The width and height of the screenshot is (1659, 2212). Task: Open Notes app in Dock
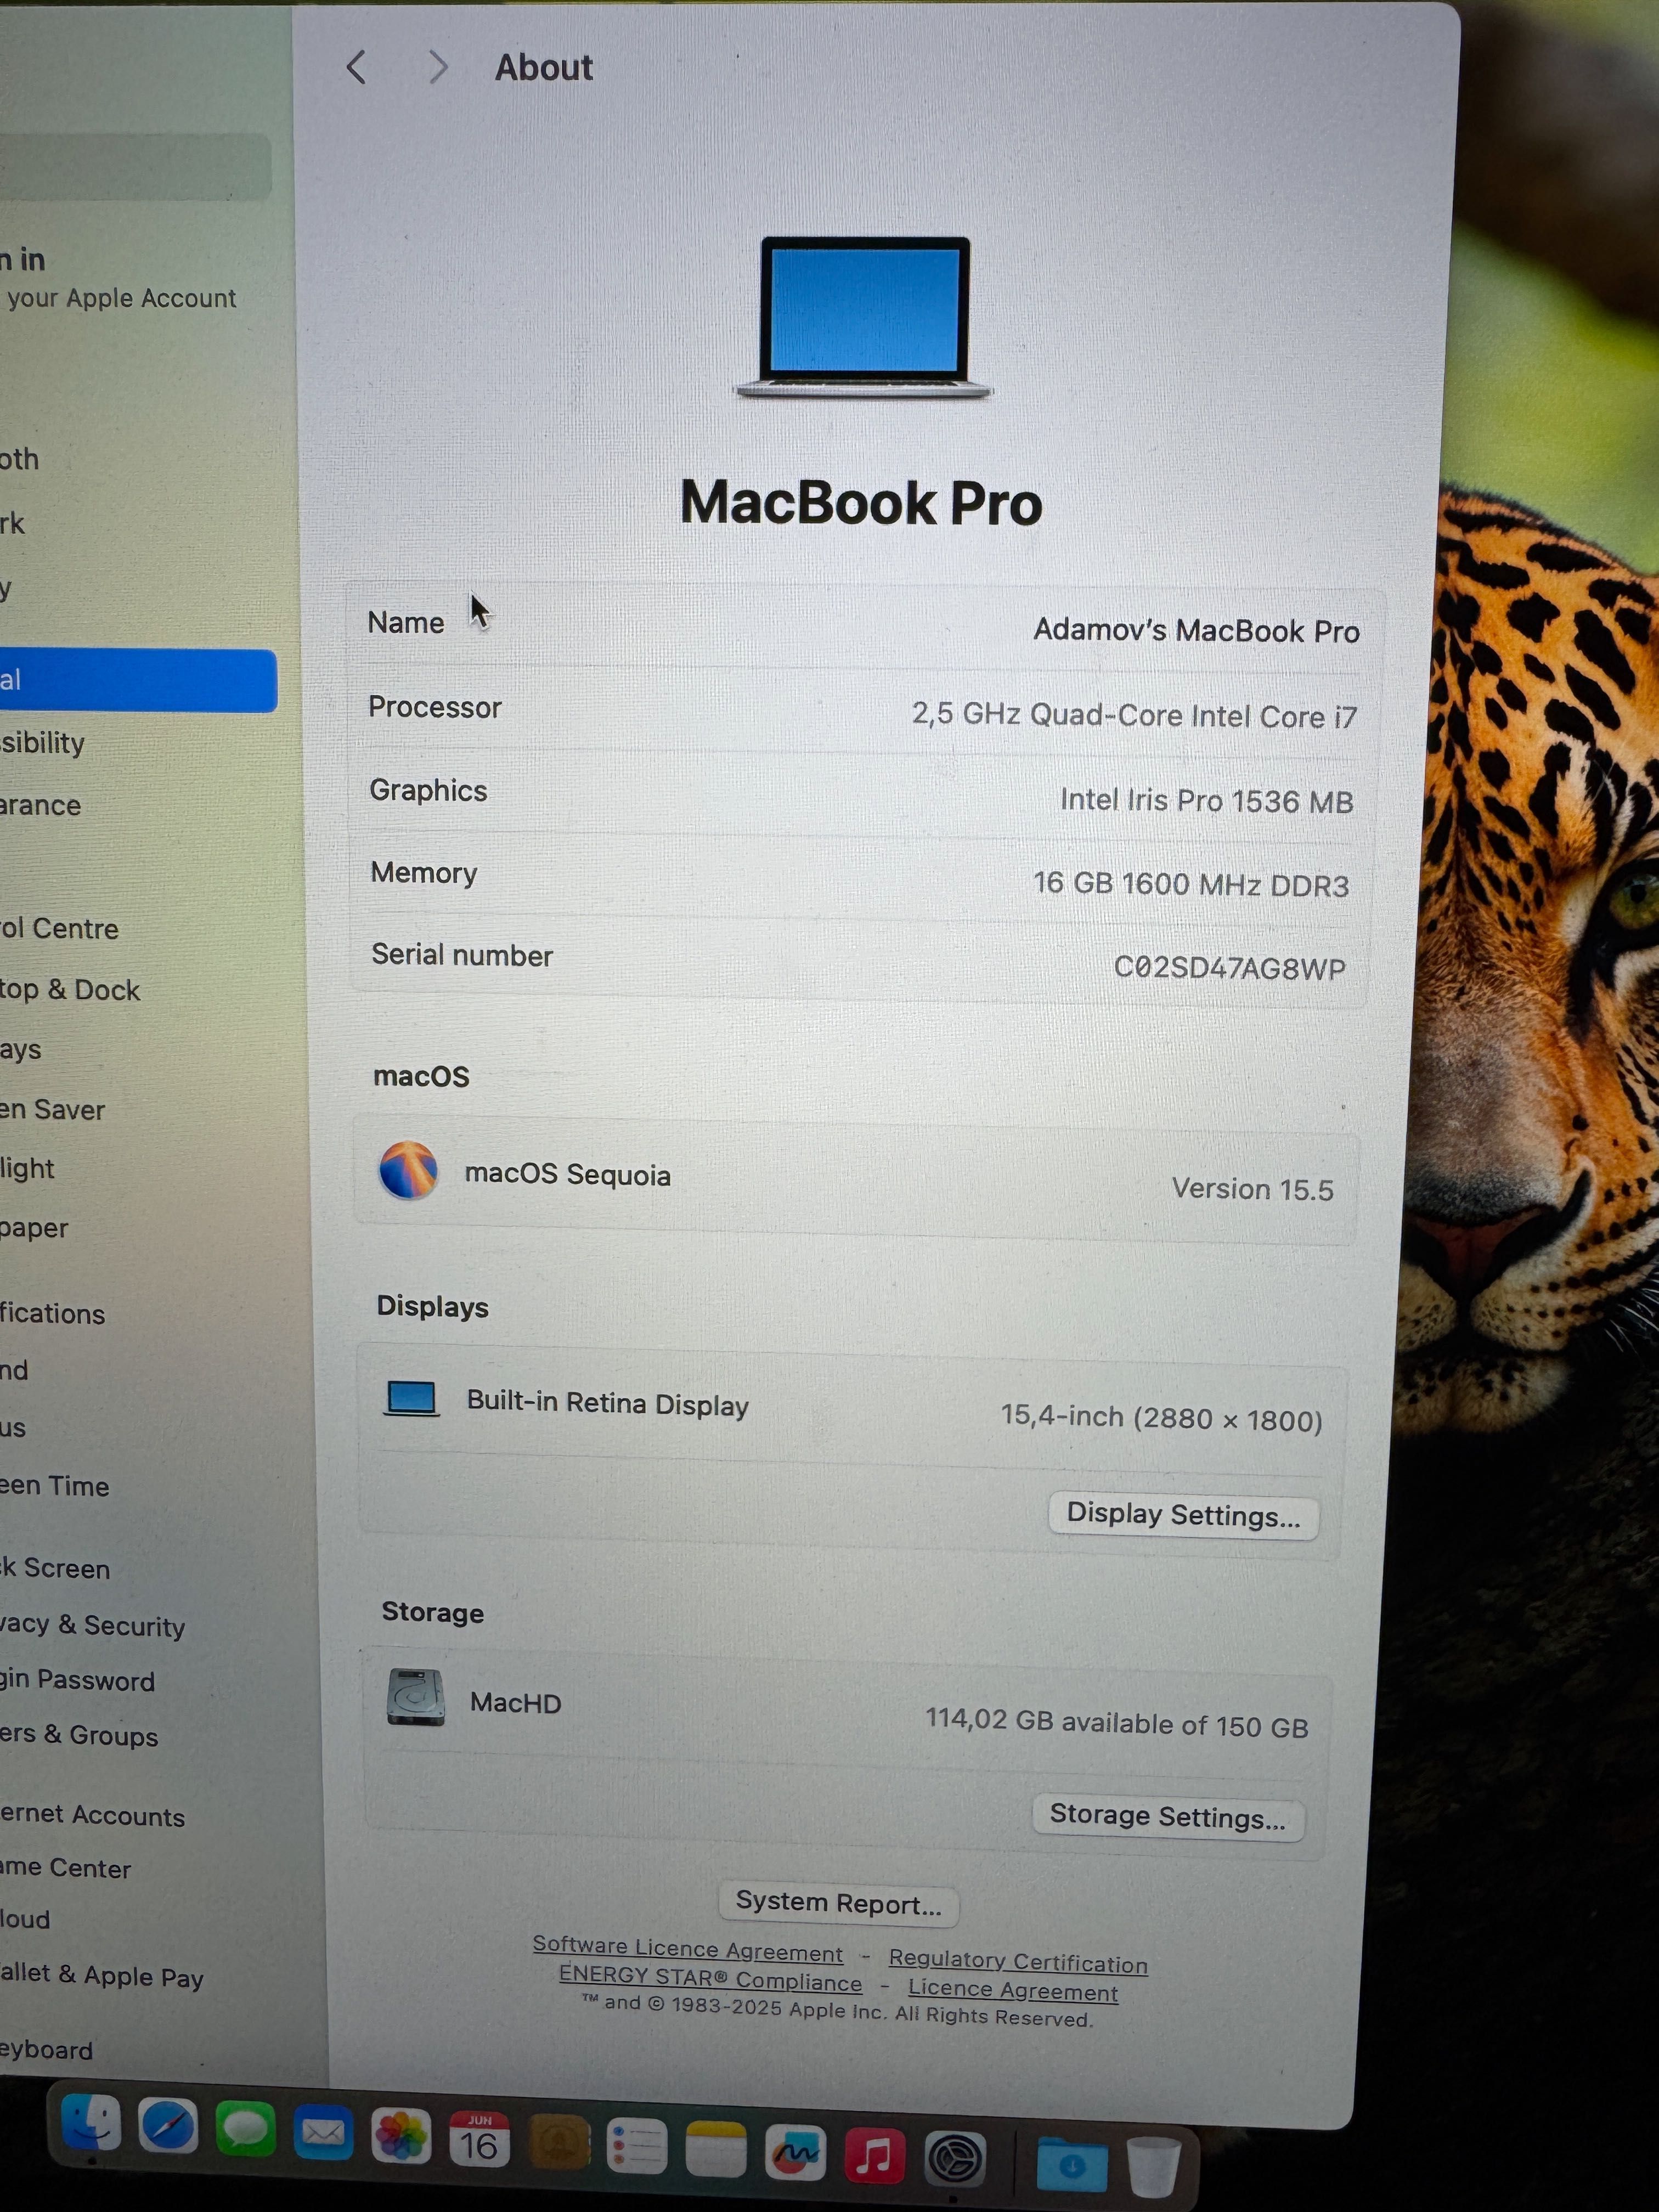click(716, 2150)
